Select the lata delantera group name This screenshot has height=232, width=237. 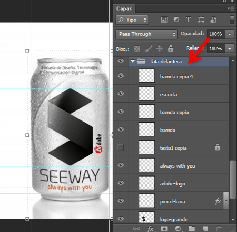pos(166,62)
